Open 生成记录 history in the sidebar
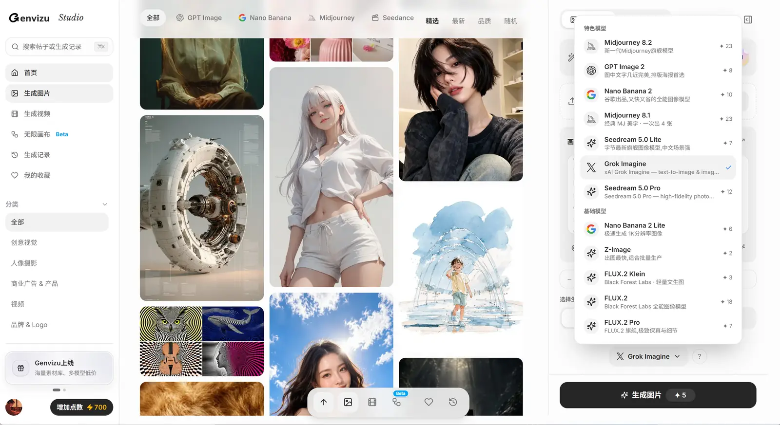Image resolution: width=780 pixels, height=425 pixels. pyautogui.click(x=59, y=155)
